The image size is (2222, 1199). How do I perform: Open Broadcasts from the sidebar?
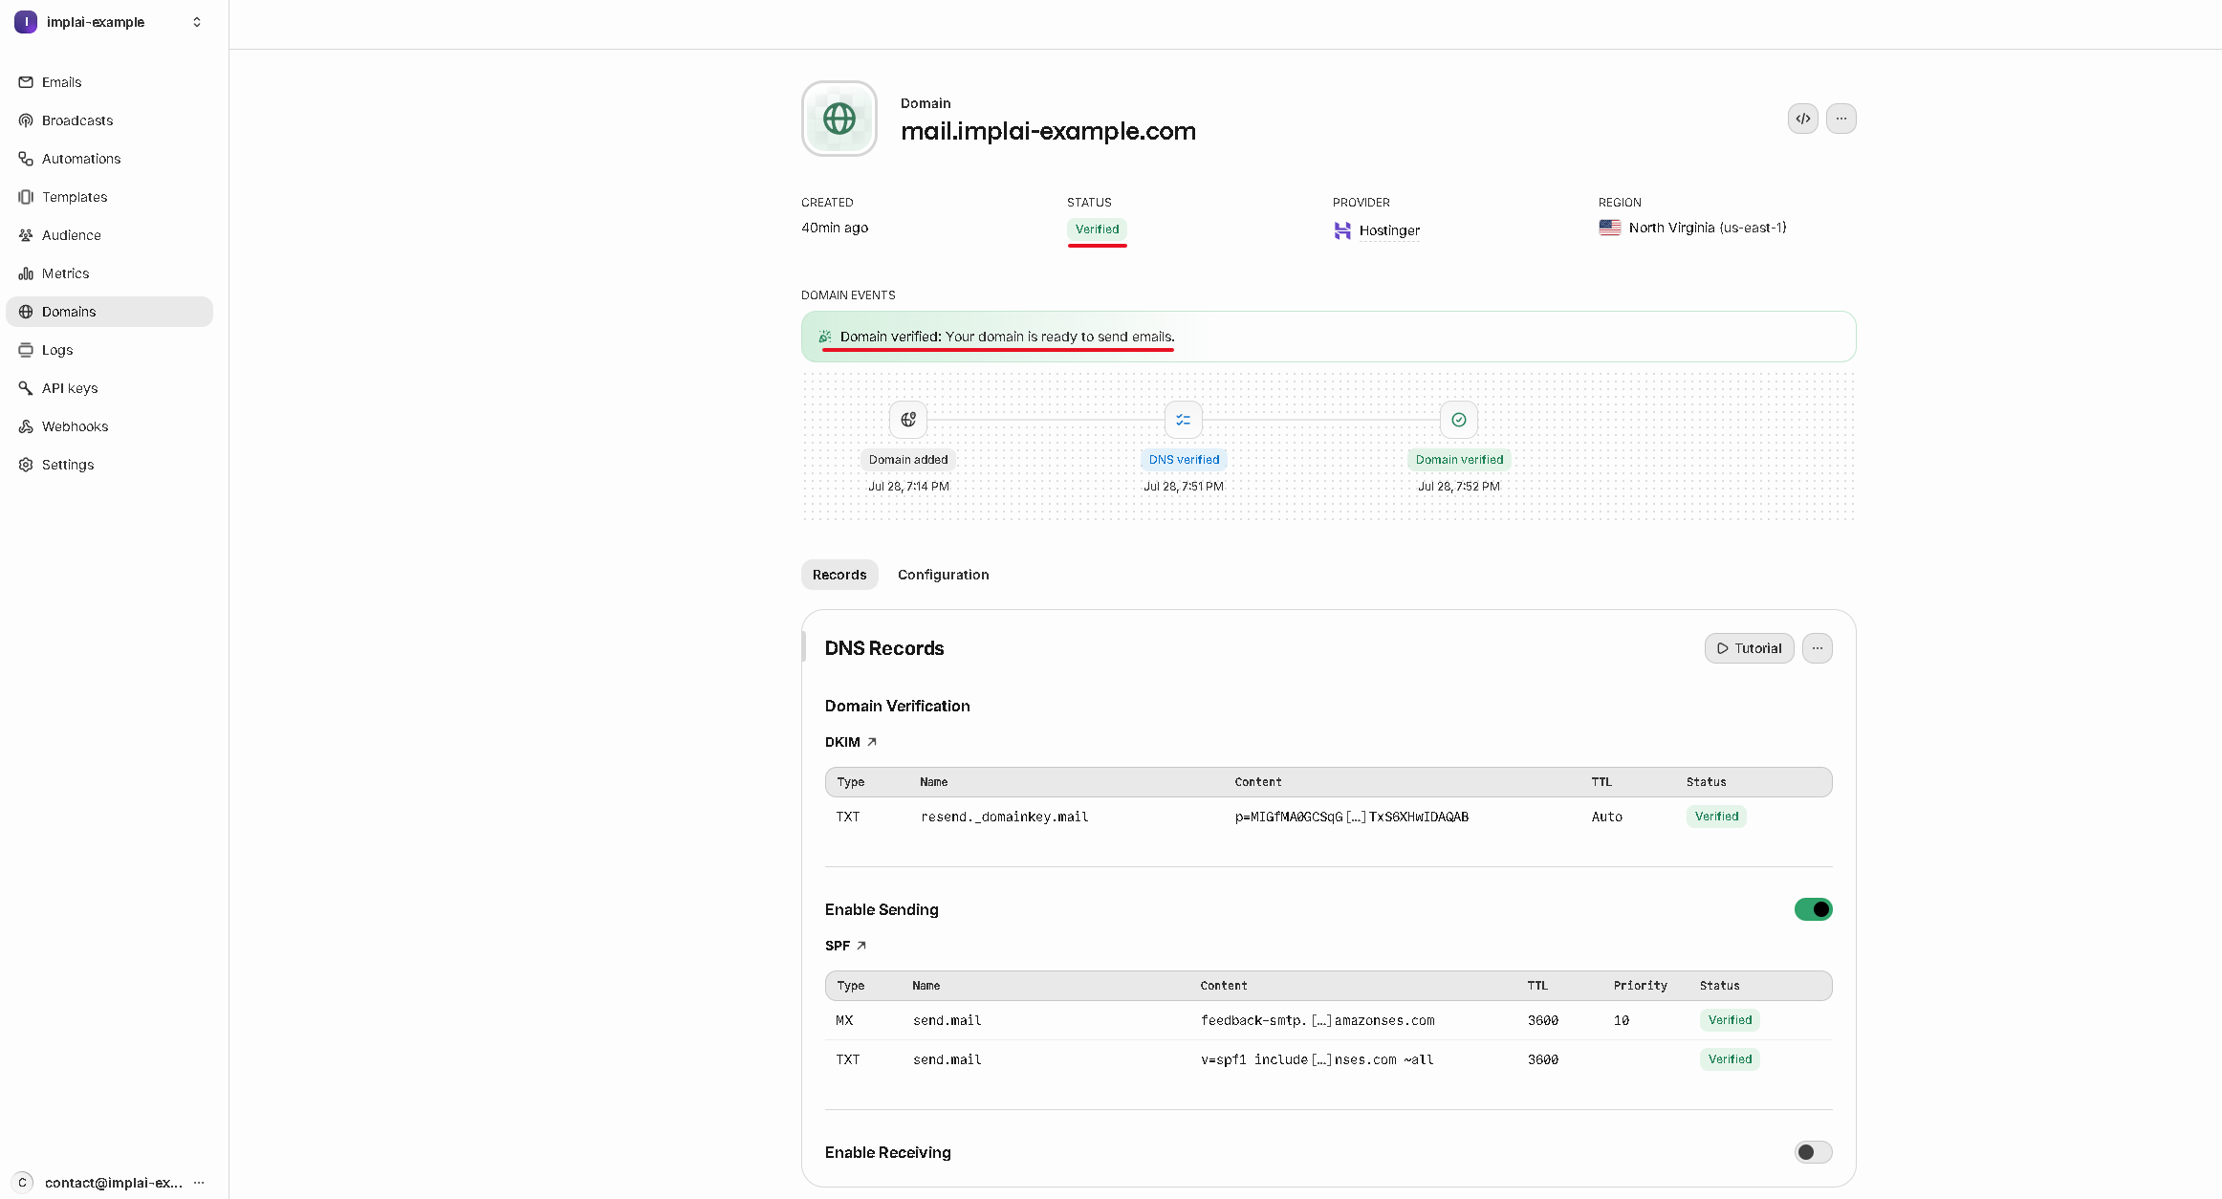click(x=109, y=120)
